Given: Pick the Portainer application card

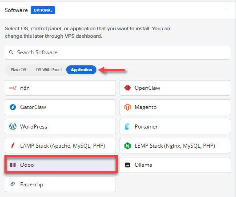Looking at the screenshot, I should (175, 126).
